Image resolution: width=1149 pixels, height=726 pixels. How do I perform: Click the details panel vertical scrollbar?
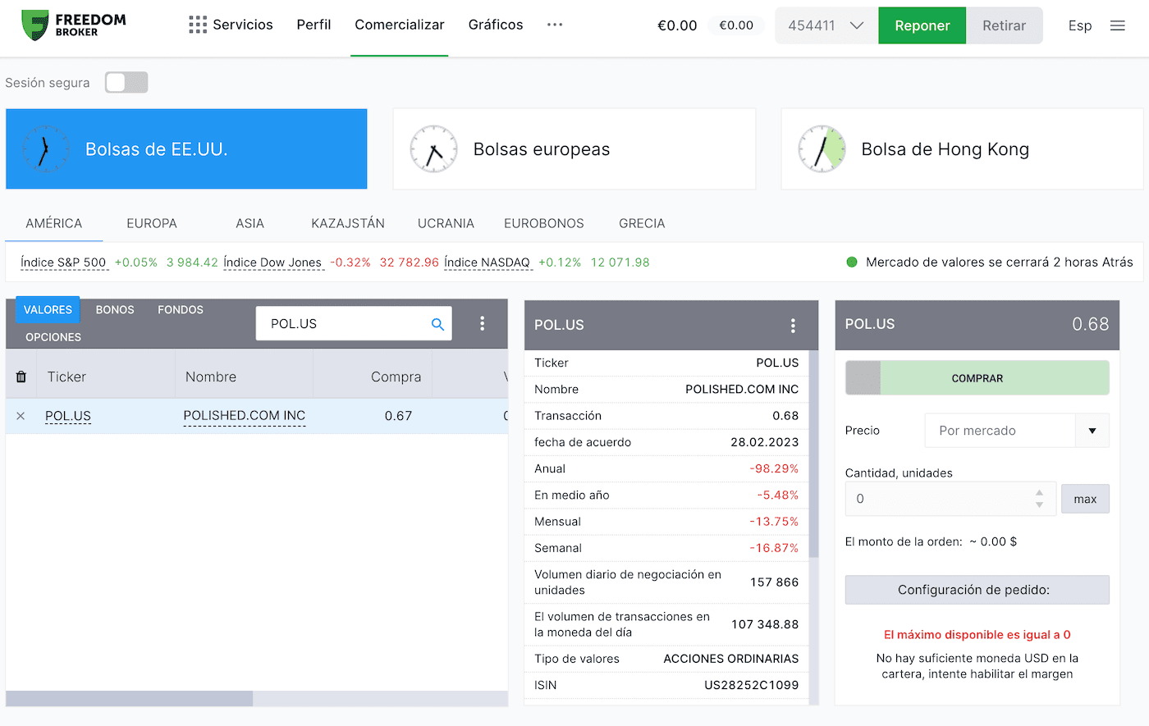pyautogui.click(x=813, y=454)
